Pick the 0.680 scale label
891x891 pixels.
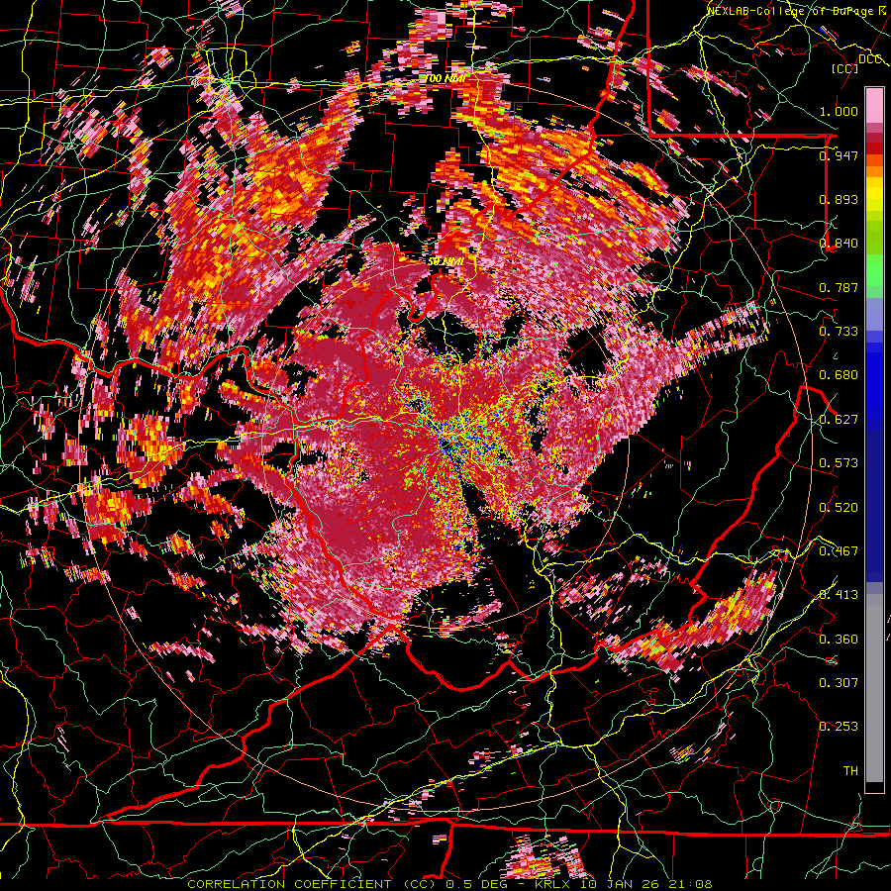(x=839, y=375)
